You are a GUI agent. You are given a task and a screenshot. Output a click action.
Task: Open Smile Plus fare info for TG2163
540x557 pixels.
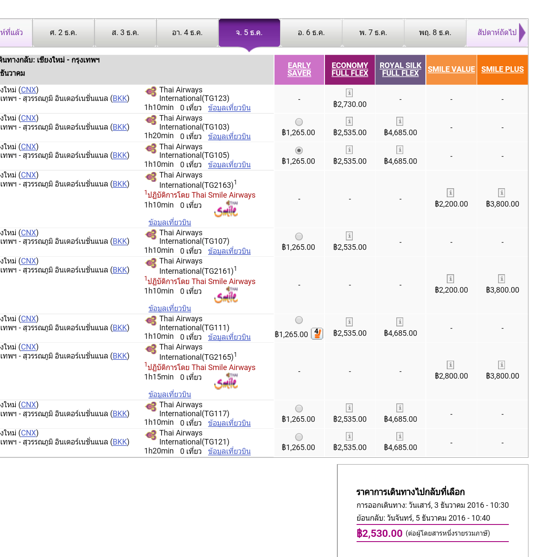coord(502,193)
